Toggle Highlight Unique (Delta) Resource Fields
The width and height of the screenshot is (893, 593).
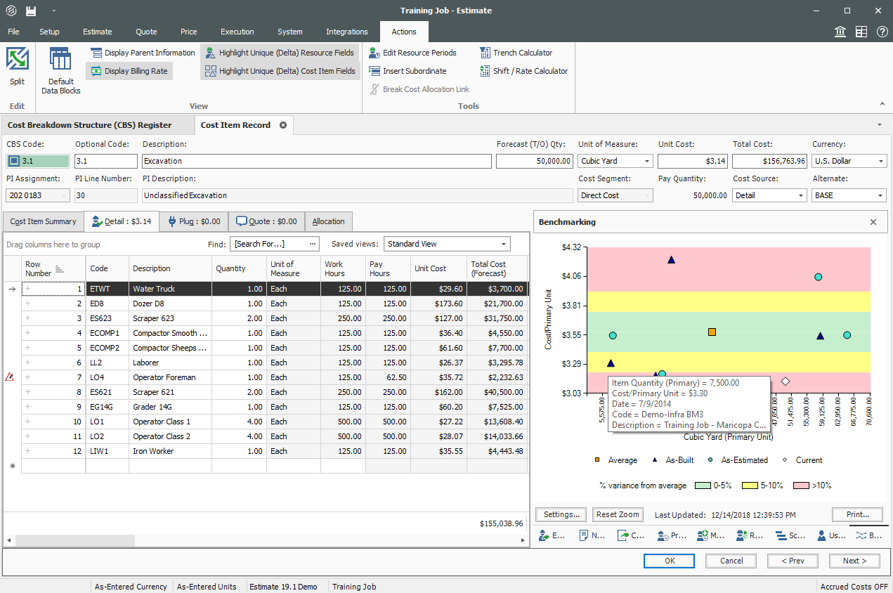[x=280, y=53]
